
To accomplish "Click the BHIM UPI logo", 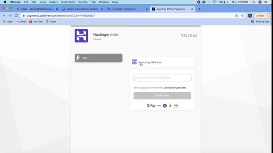I will [170, 105].
